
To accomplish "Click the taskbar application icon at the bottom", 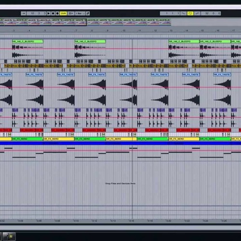I will pyautogui.click(x=9, y=237).
